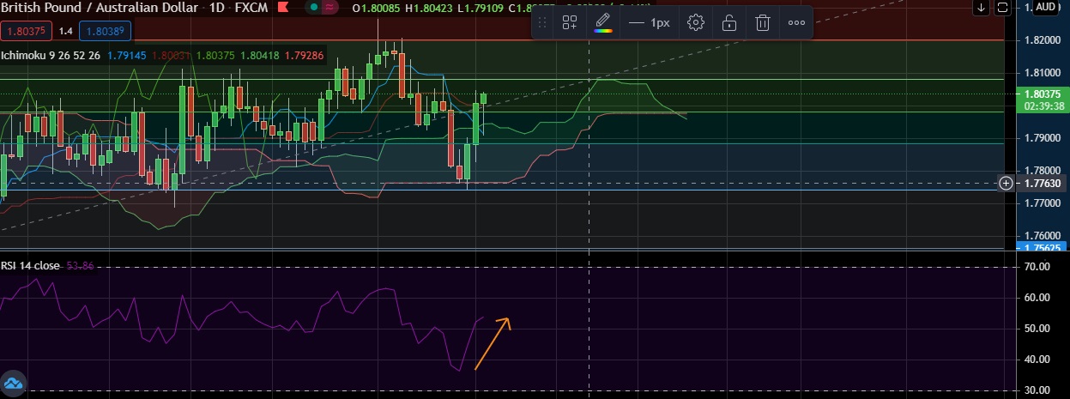
Task: Click the maximize chart pane icon
Action: 1004,8
